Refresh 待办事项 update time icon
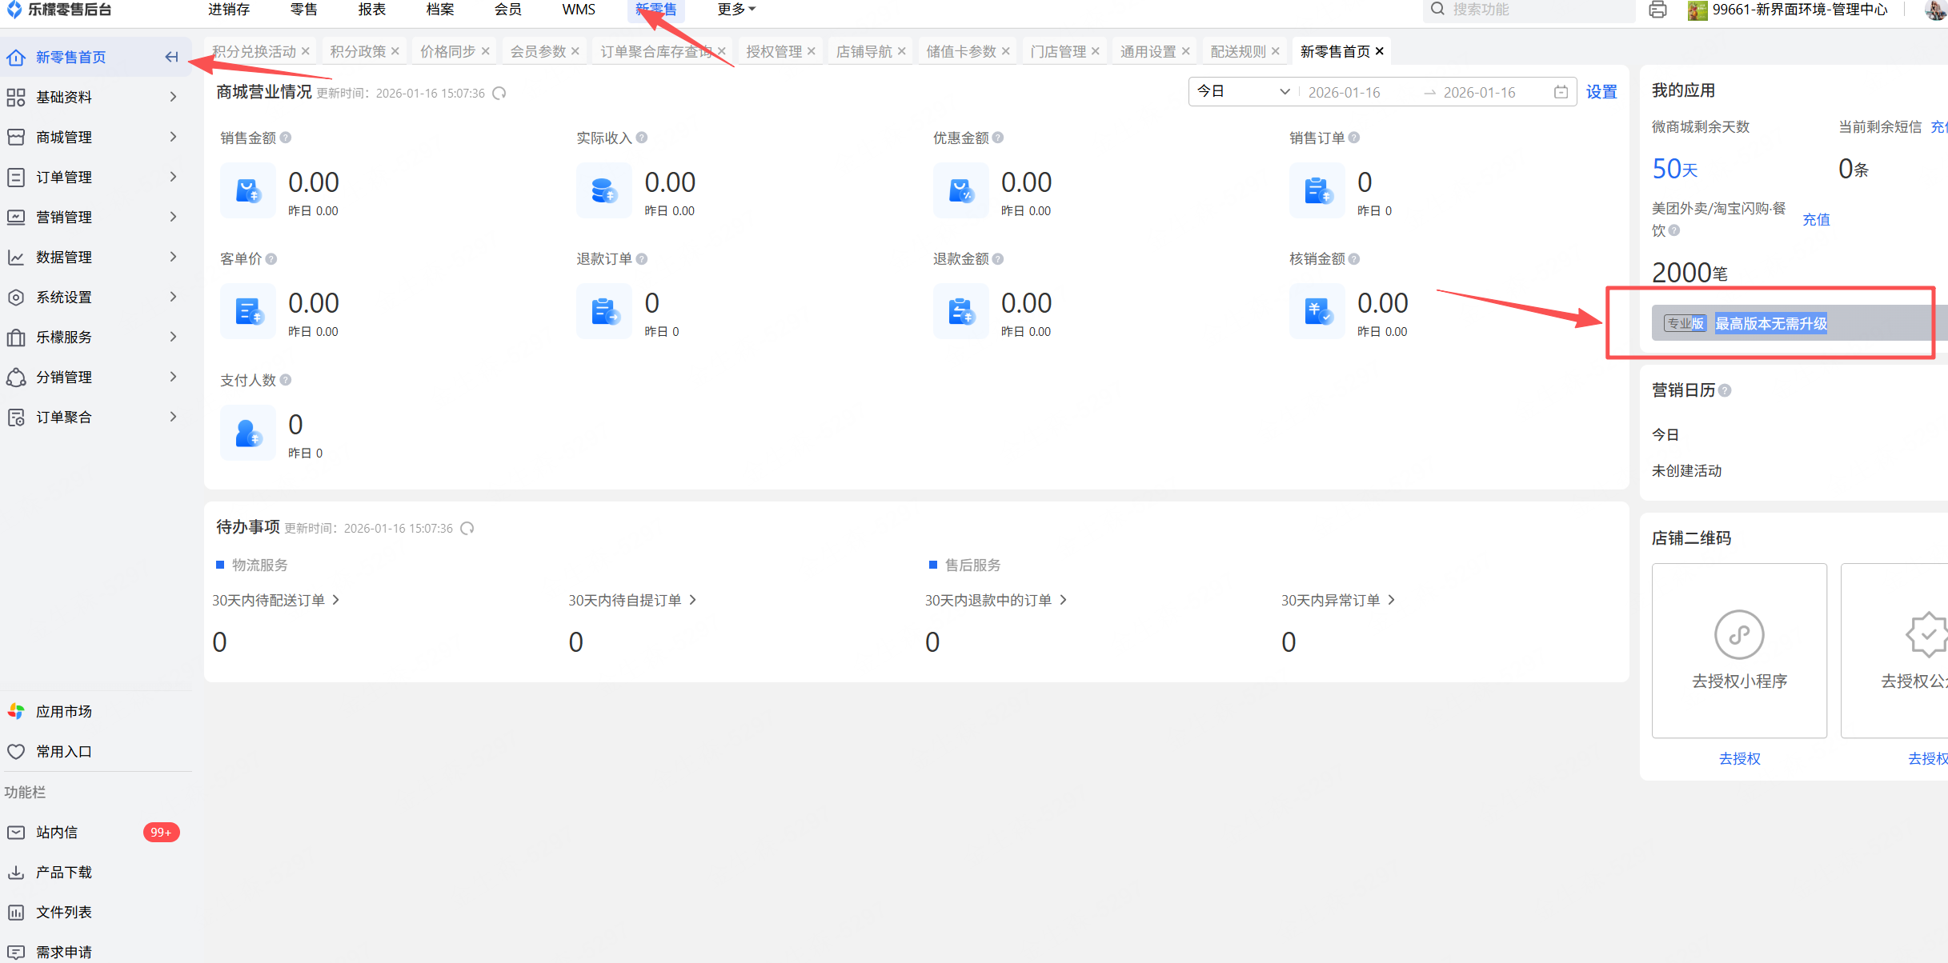 click(467, 528)
